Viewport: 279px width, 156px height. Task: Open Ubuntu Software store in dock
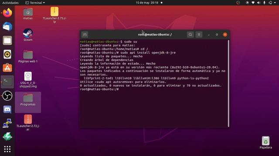[7, 68]
